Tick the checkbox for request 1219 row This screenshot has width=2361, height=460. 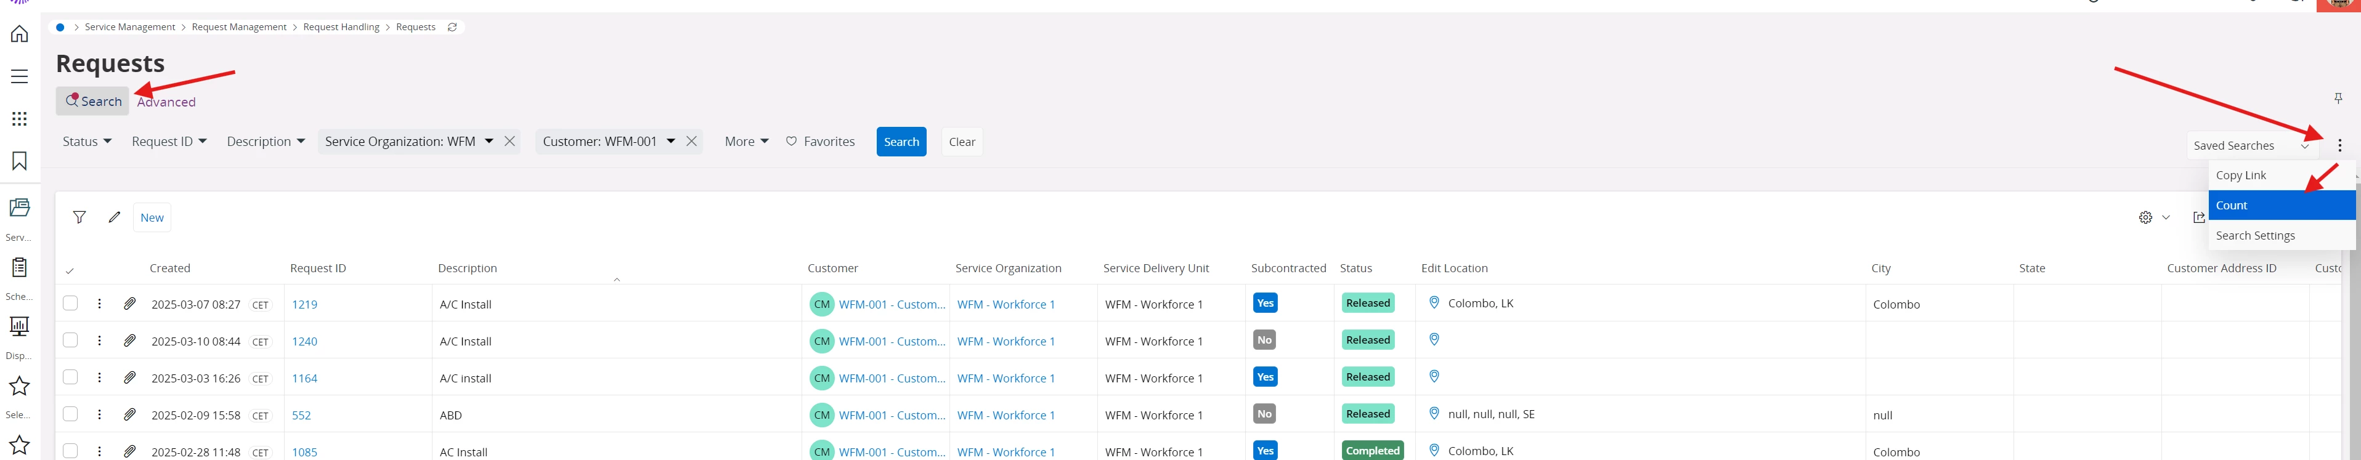71,304
